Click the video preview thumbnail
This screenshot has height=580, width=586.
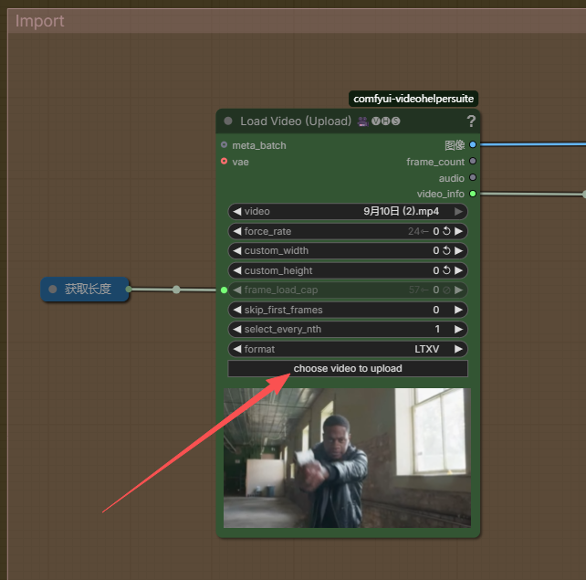point(347,458)
